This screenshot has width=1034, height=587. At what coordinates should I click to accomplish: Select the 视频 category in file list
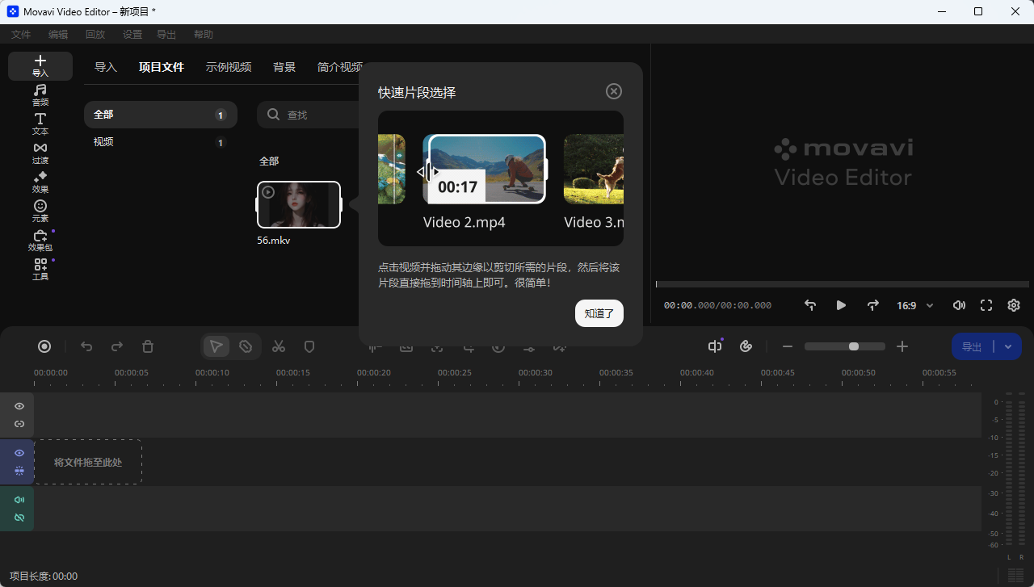(x=161, y=142)
